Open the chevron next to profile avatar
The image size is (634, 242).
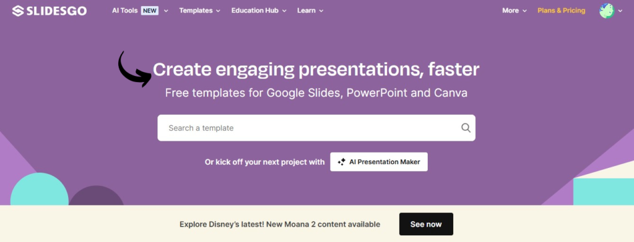click(620, 11)
